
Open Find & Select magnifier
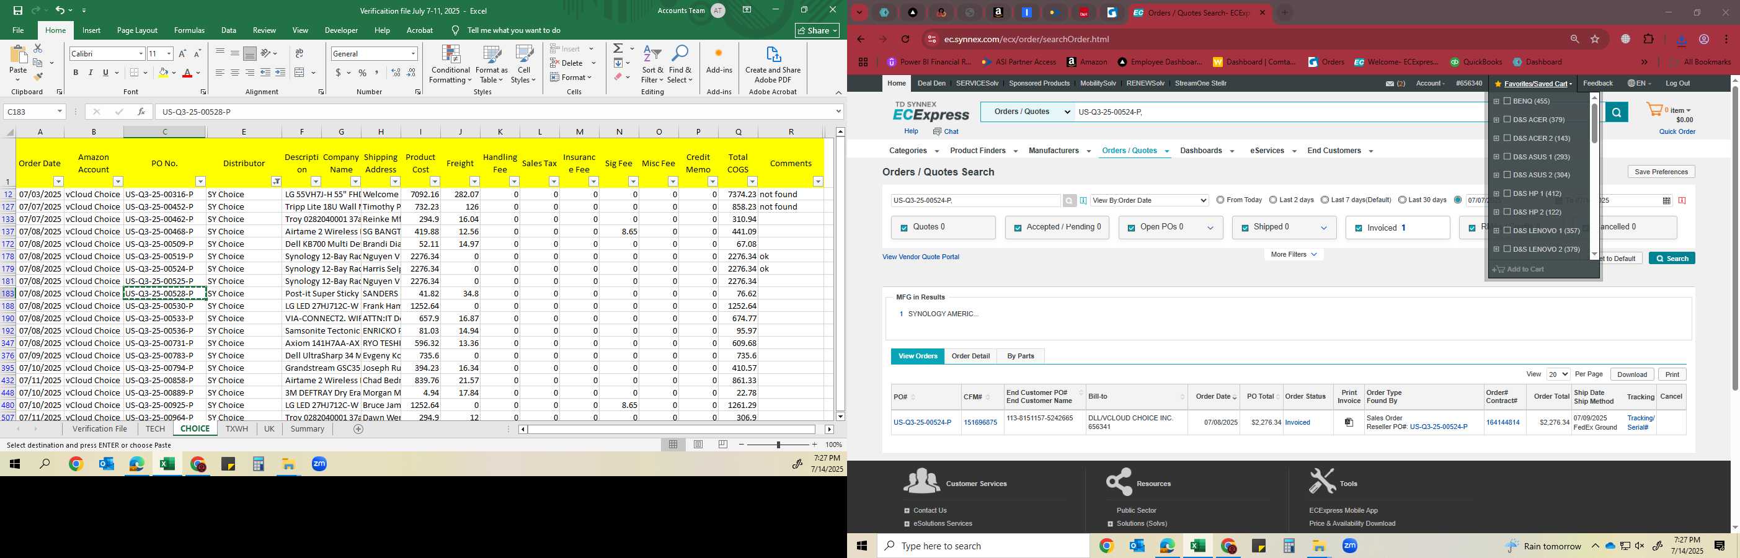(680, 65)
